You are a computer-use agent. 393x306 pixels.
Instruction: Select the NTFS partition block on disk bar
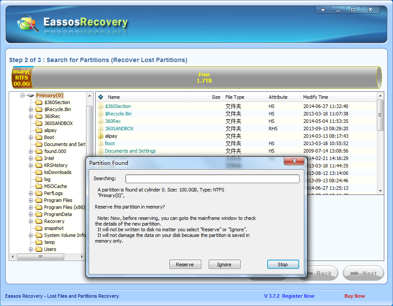tap(21, 77)
